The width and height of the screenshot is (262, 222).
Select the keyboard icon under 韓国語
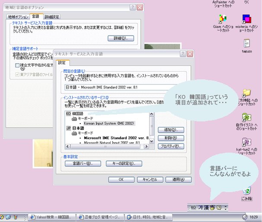point(74,119)
